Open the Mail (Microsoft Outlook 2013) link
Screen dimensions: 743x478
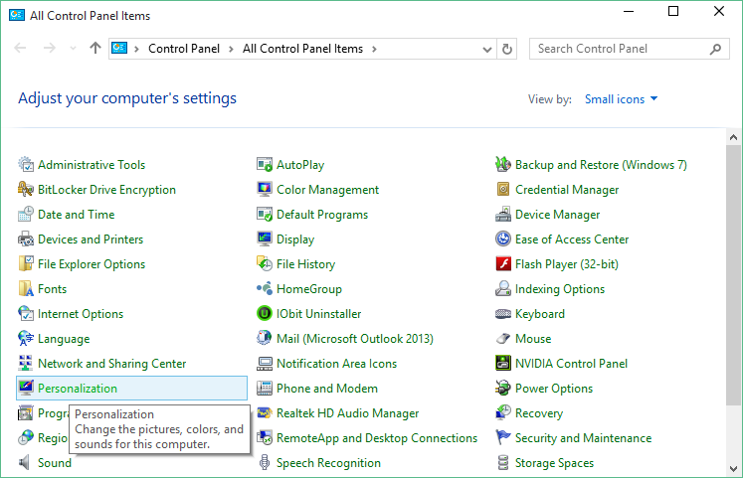[354, 339]
